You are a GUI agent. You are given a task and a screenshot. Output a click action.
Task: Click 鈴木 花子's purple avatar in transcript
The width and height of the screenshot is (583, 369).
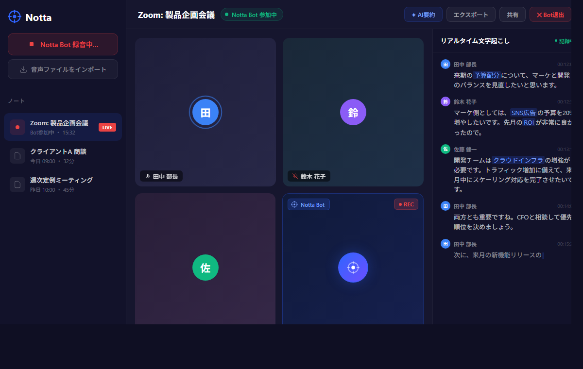coord(445,101)
